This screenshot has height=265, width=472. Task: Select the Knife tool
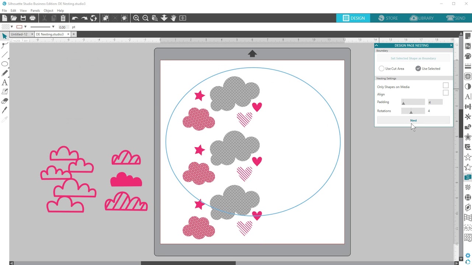click(4, 110)
